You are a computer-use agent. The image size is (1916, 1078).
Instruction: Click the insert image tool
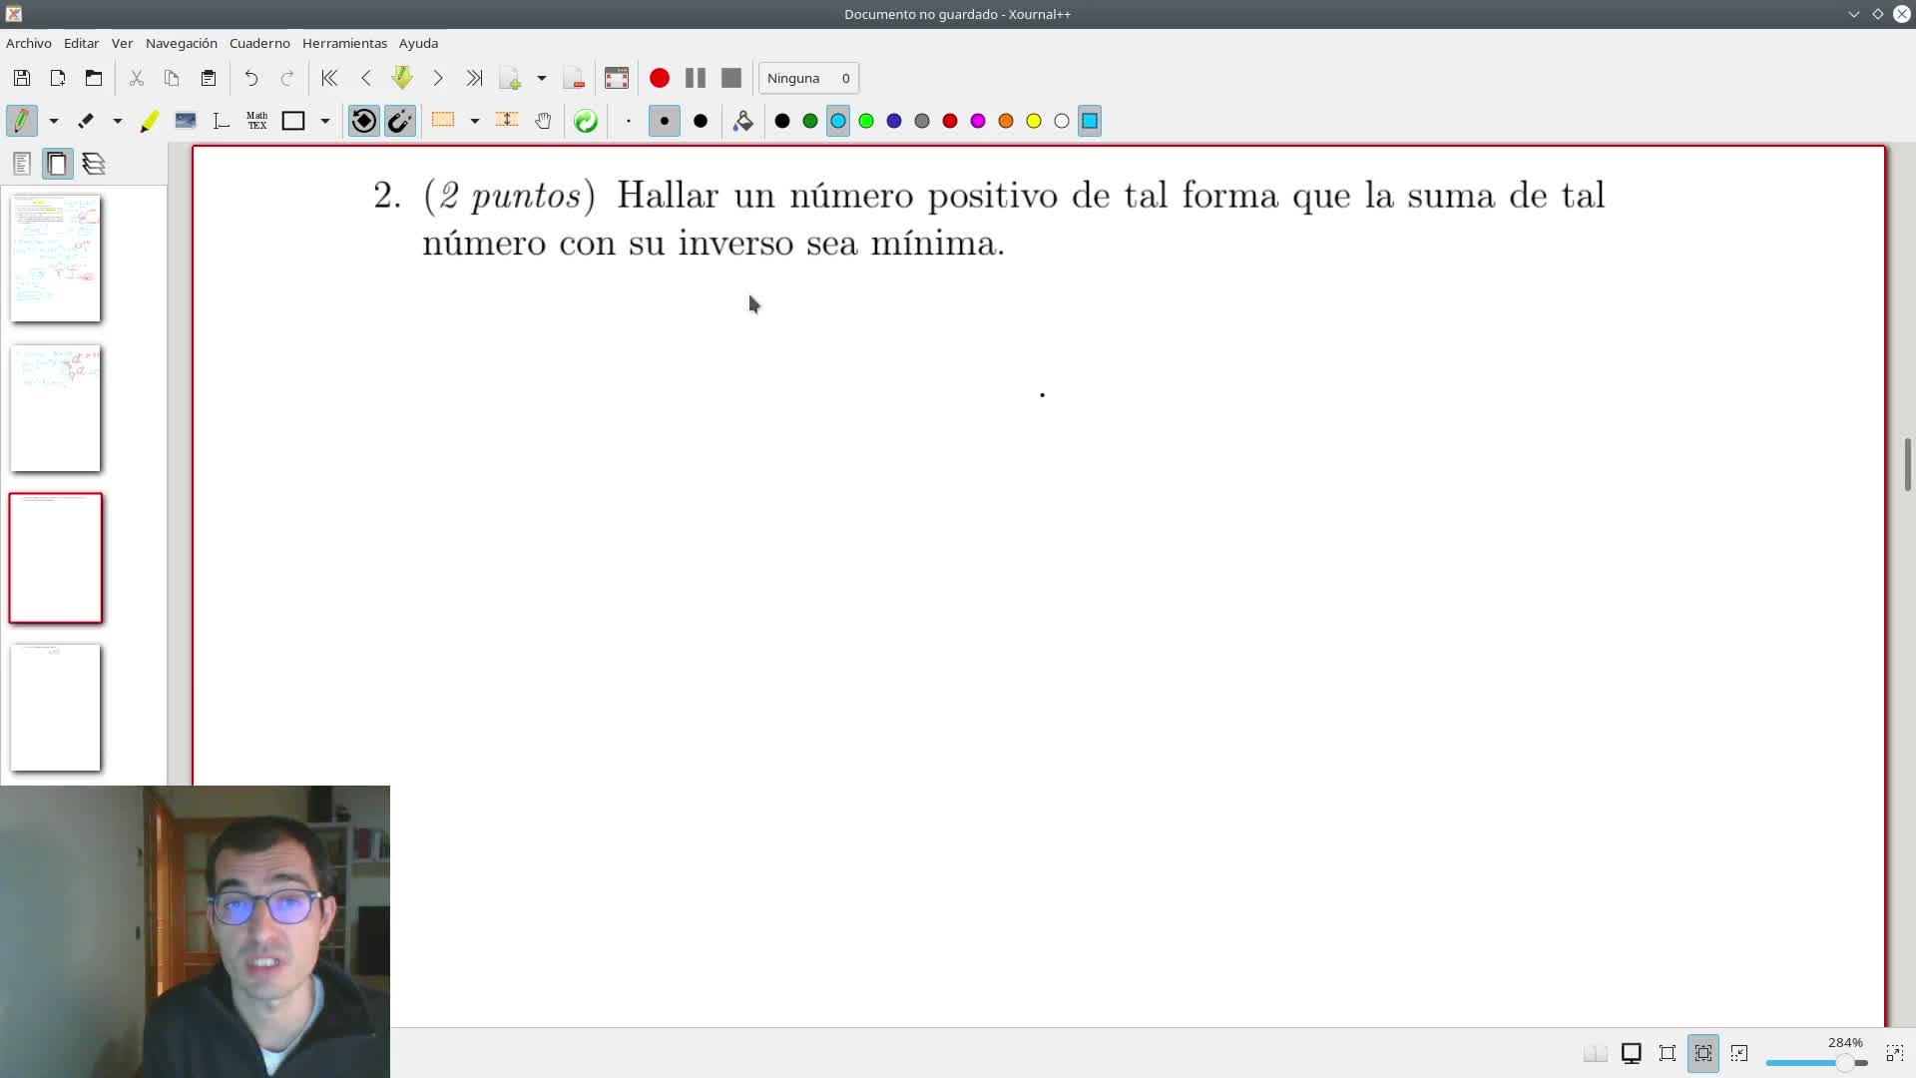coord(186,121)
